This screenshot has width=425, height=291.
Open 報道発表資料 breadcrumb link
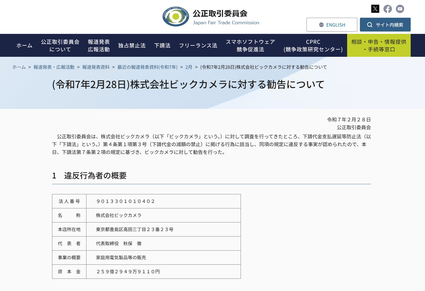coord(96,67)
